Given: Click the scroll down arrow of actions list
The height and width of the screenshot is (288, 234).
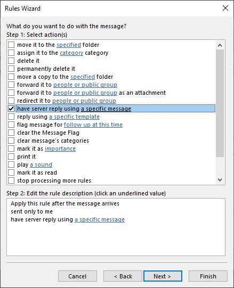Looking at the screenshot, I should pyautogui.click(x=220, y=179).
